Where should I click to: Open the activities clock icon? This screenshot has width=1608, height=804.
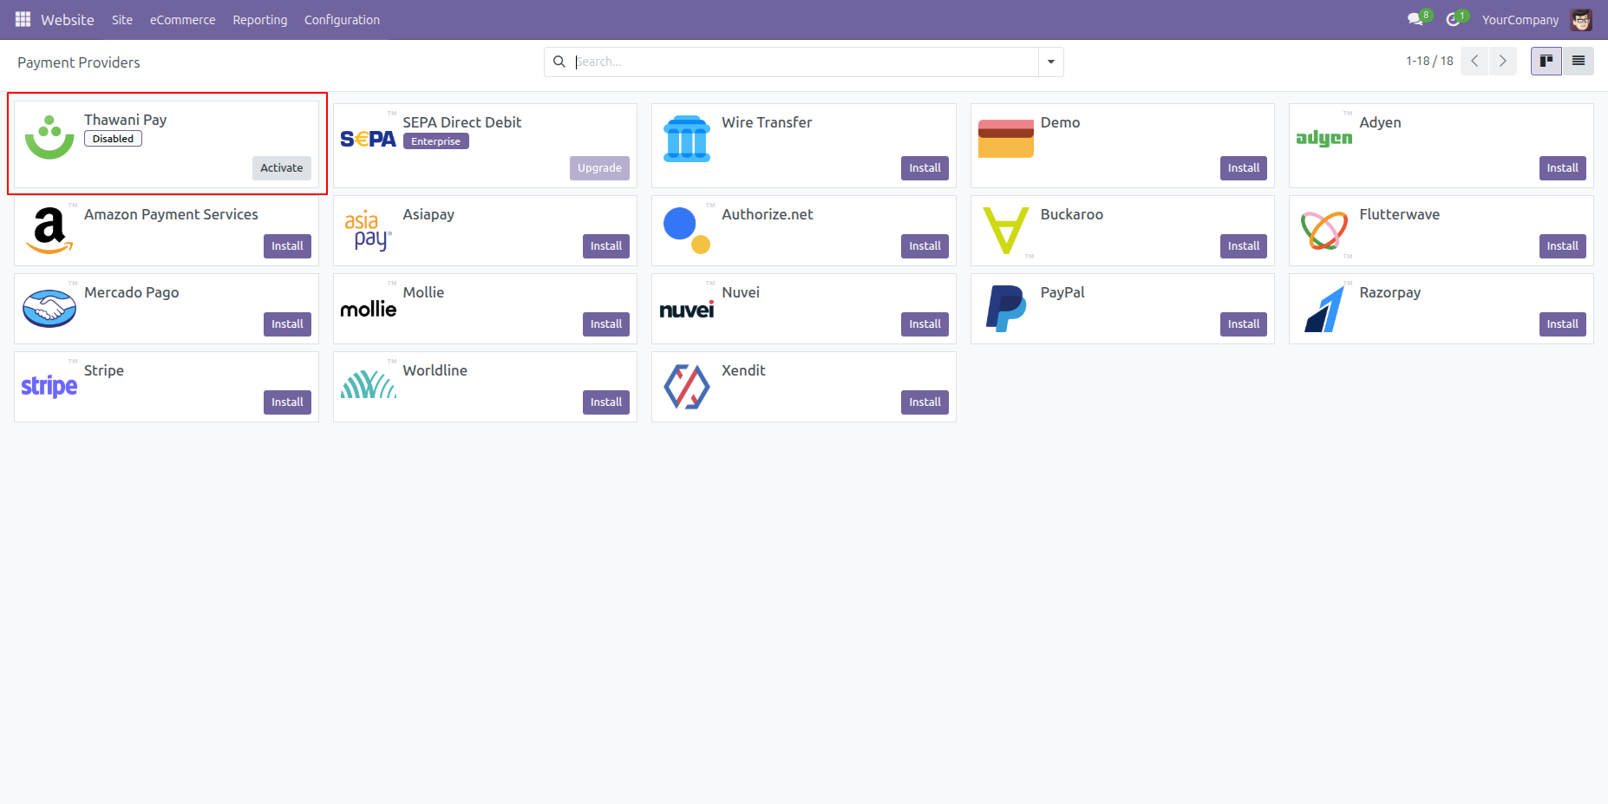pos(1453,19)
